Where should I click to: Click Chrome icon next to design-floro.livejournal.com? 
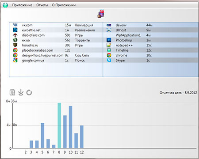[15, 55]
